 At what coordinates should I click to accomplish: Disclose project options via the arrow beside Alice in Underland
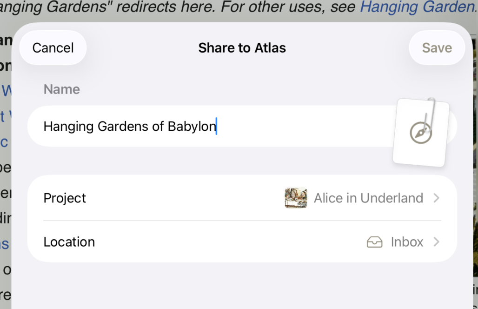click(x=436, y=198)
